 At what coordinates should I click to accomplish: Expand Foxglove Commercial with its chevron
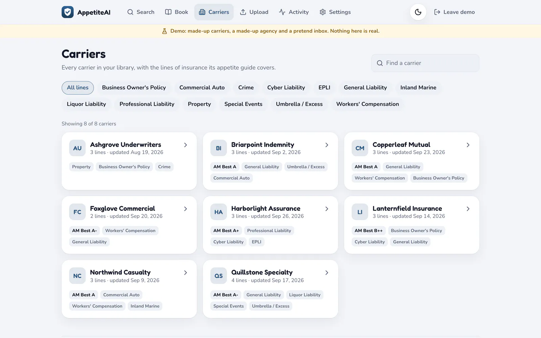coord(185,209)
